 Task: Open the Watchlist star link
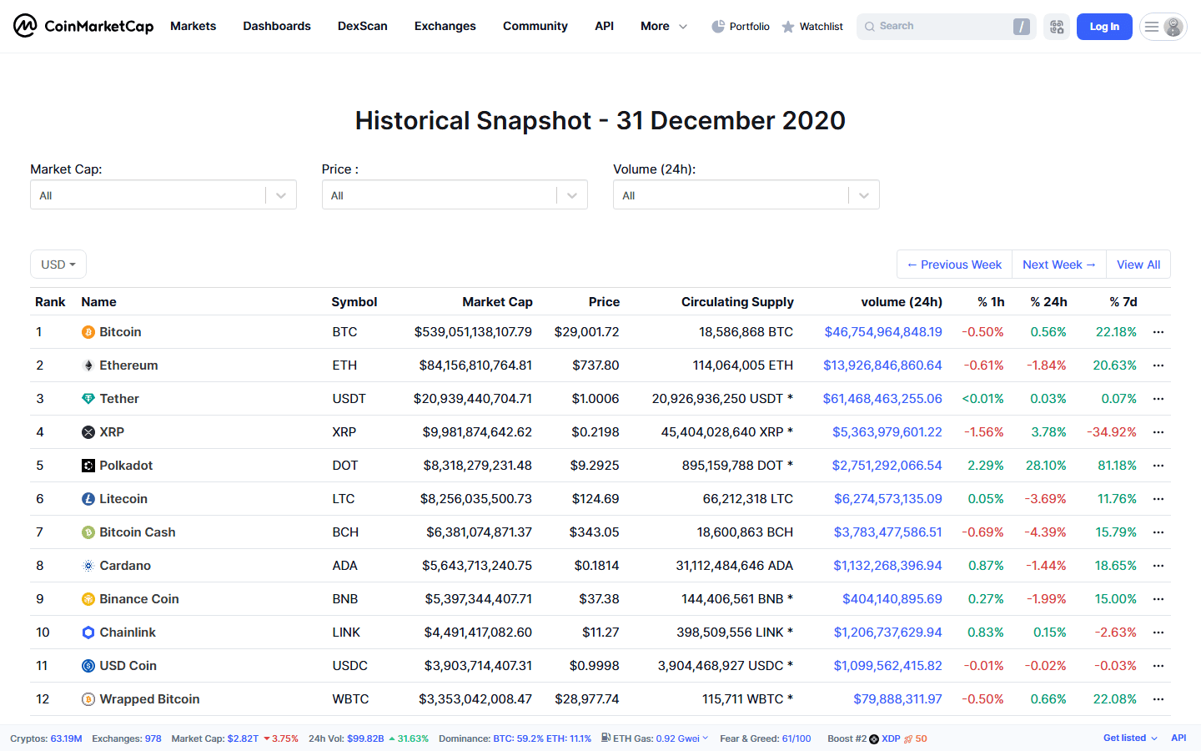click(x=812, y=27)
